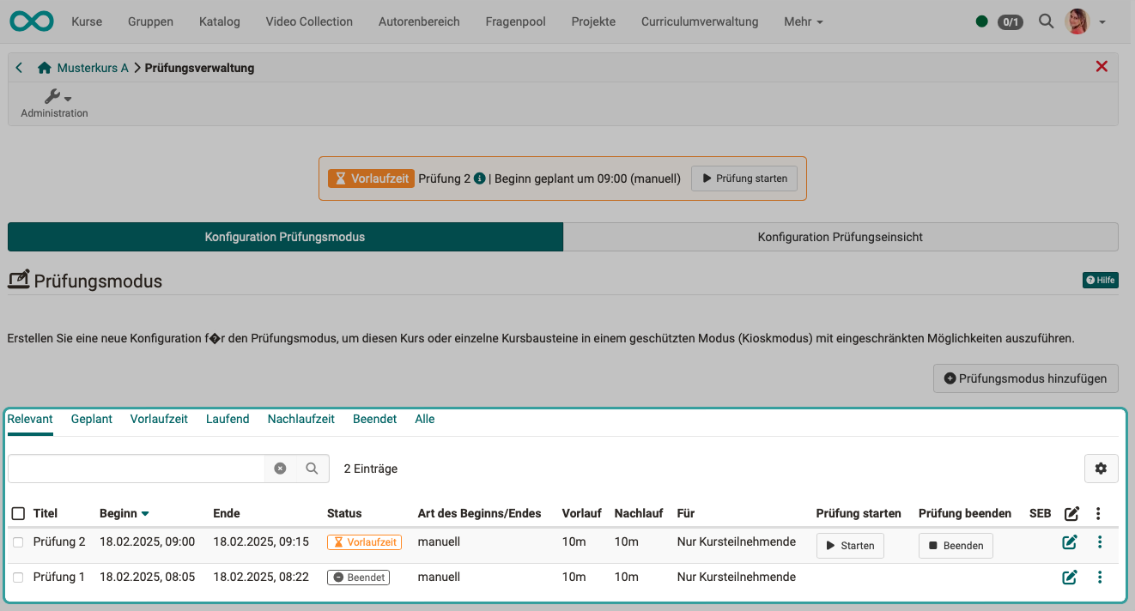This screenshot has height=611, width=1135.
Task: Click the home icon in the breadcrumb
Action: click(x=42, y=67)
